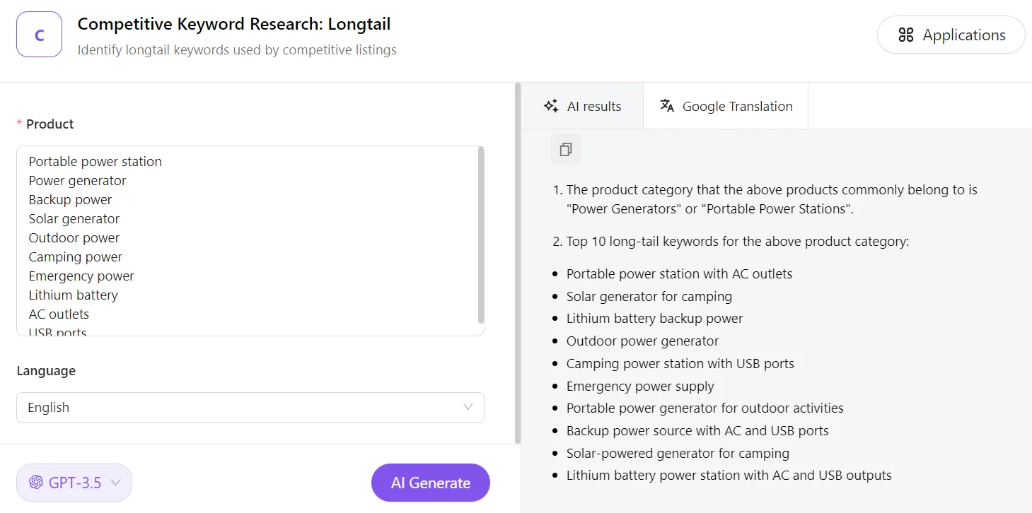This screenshot has width=1032, height=513.
Task: Expand the Language dropdown chevron
Action: pyautogui.click(x=468, y=407)
